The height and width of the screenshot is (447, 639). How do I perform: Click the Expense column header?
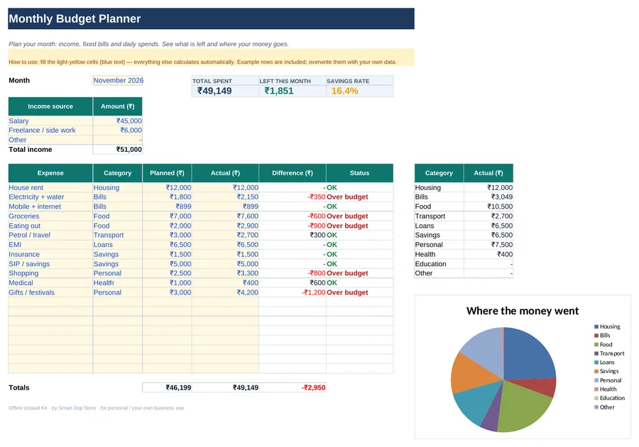point(50,173)
